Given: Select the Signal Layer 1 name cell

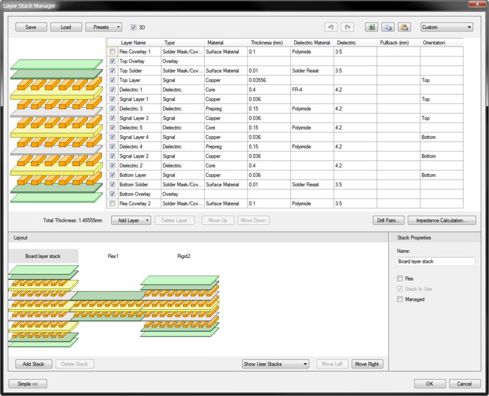Looking at the screenshot, I should click(139, 99).
